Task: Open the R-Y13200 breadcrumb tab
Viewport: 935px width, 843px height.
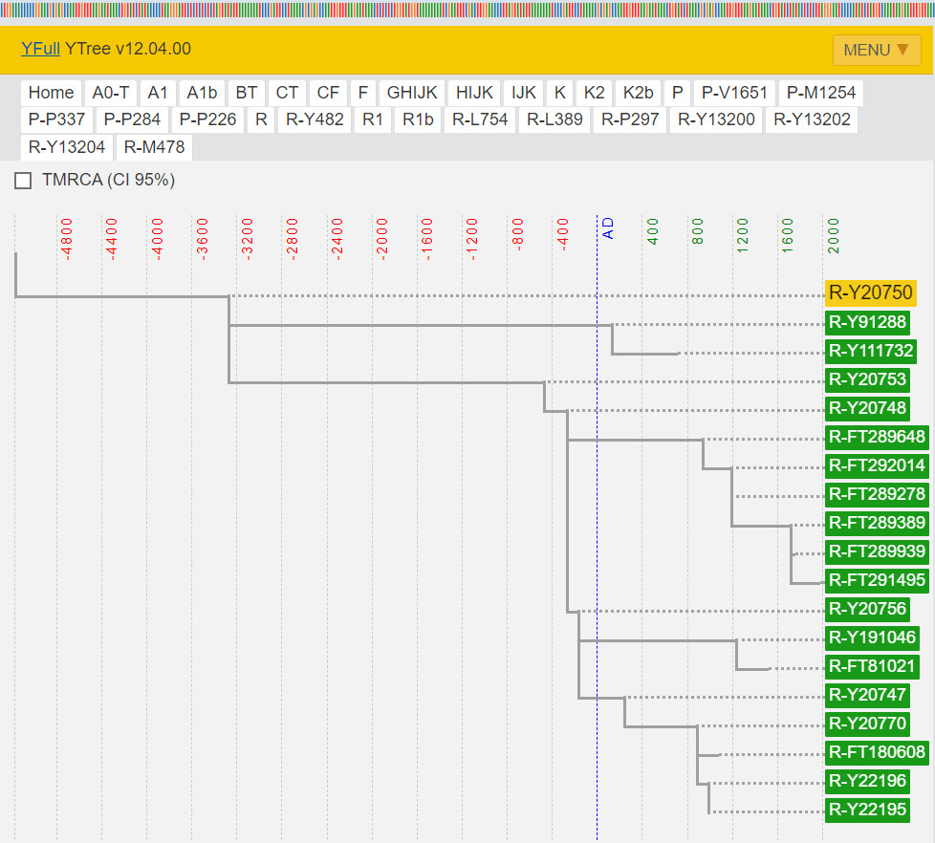Action: coord(716,120)
